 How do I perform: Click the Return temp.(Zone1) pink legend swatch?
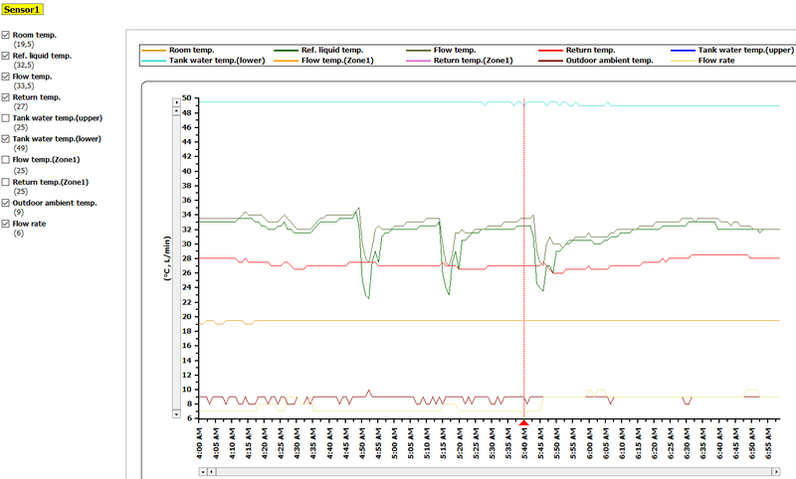pyautogui.click(x=418, y=61)
